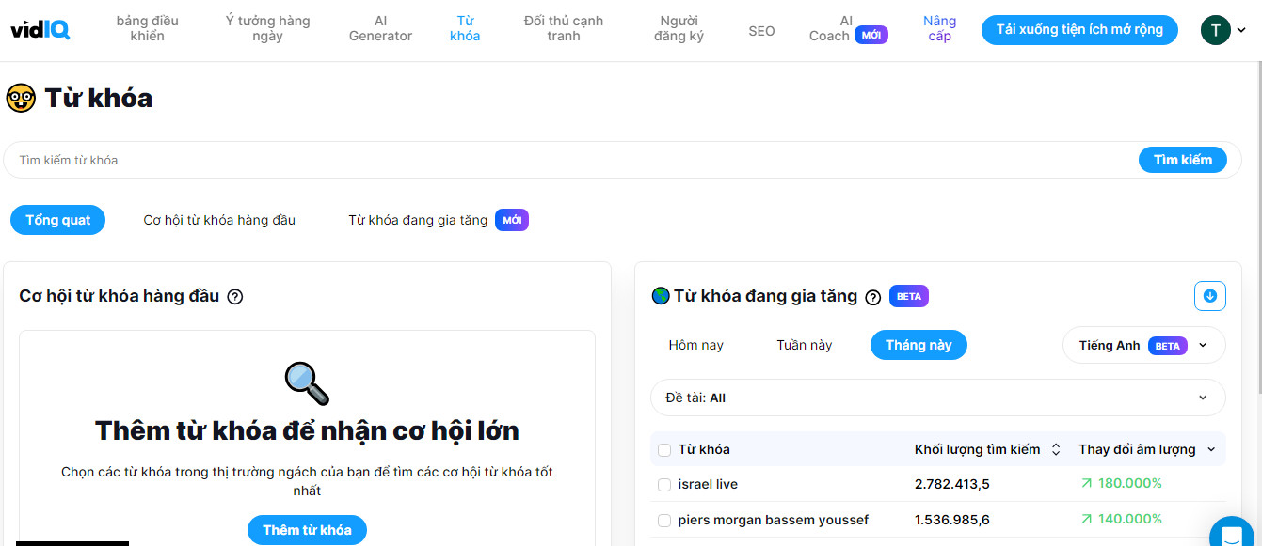The height and width of the screenshot is (546, 1262).
Task: Expand the Thay đổi âm lượng sort chevron
Action: 1211,450
